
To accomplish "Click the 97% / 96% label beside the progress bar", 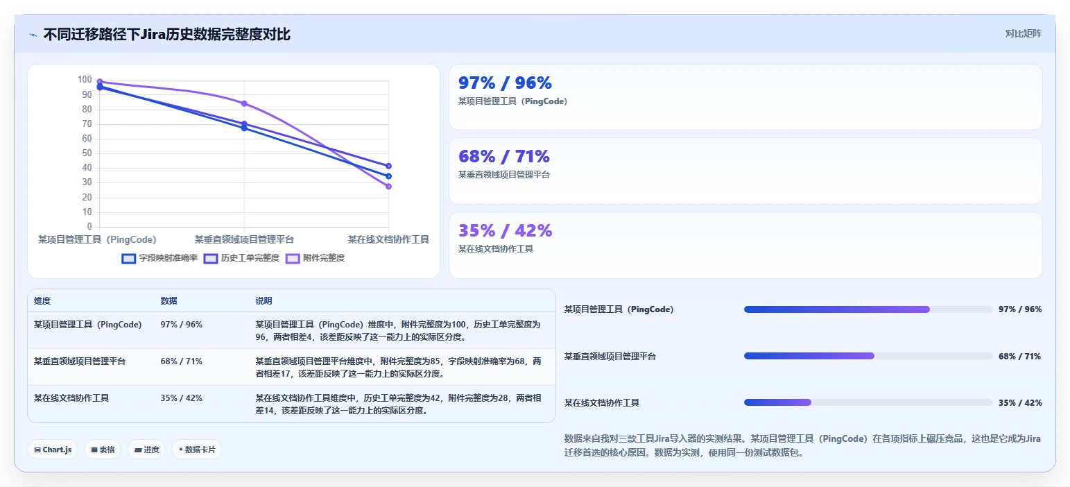I will [1020, 309].
